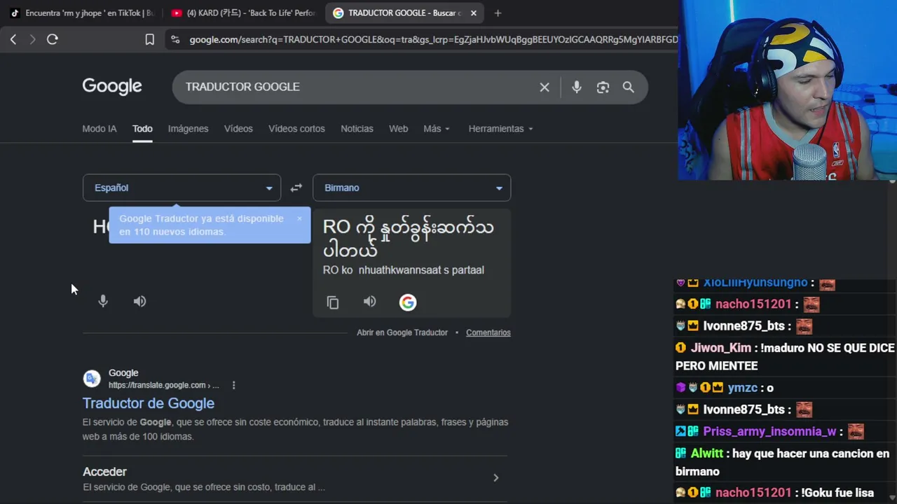Click chat username ymzc
This screenshot has width=897, height=504.
[x=743, y=388]
